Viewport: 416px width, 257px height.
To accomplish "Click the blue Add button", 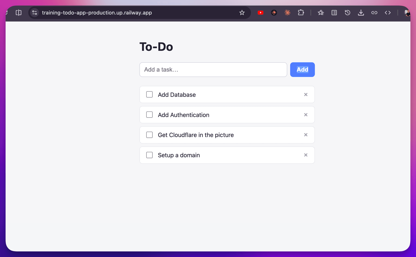I will 302,70.
